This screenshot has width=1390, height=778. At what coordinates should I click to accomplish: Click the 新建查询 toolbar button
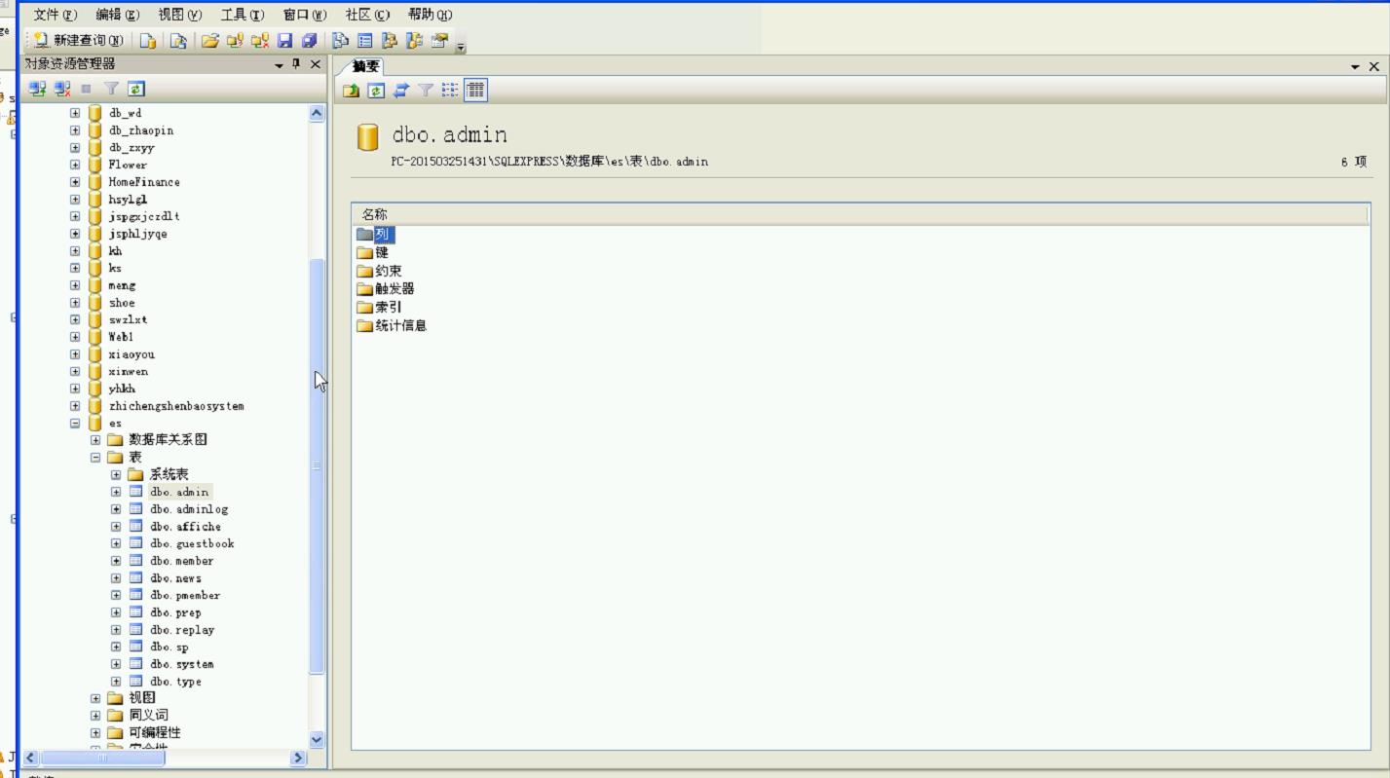click(x=77, y=40)
